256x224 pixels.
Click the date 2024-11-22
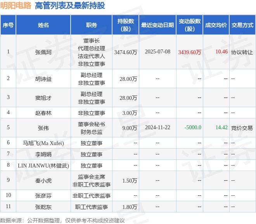[x=157, y=127]
